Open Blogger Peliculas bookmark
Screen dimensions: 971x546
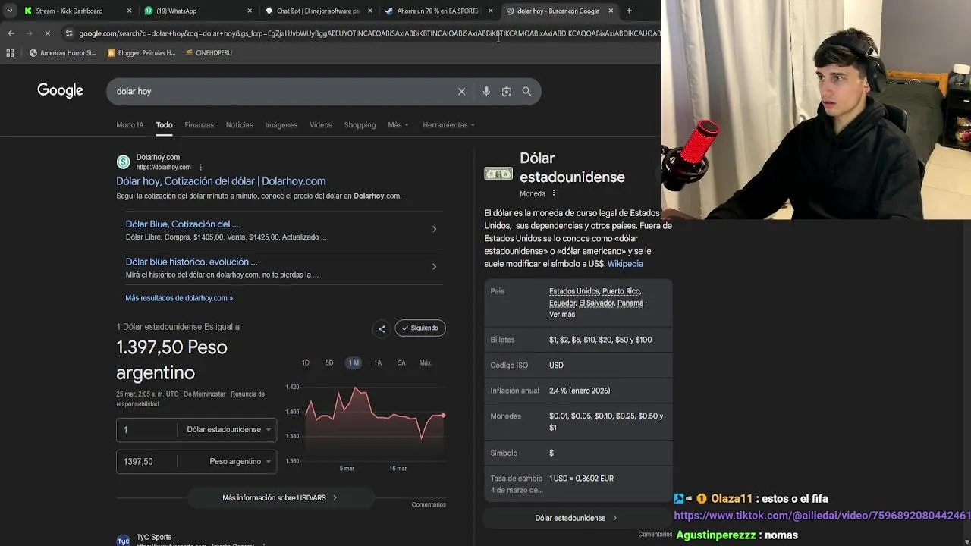click(x=142, y=53)
